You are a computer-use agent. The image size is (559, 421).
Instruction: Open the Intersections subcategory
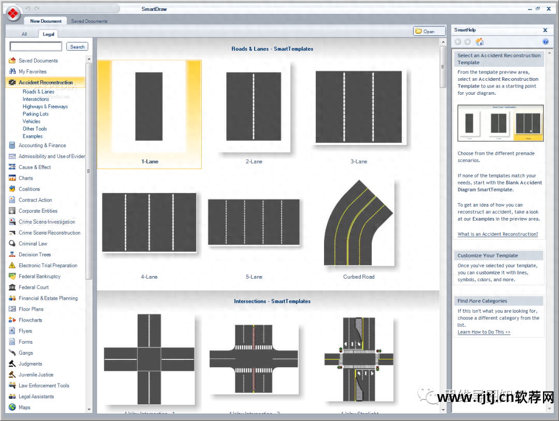(x=36, y=99)
